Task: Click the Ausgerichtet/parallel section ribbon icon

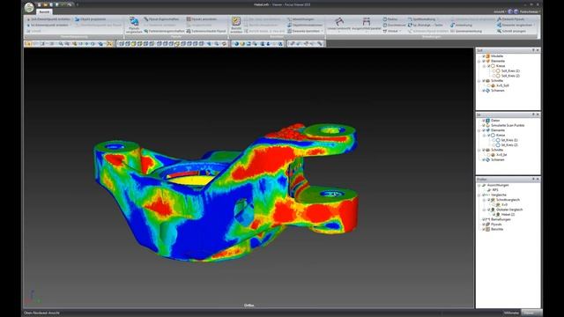Action: [x=367, y=21]
